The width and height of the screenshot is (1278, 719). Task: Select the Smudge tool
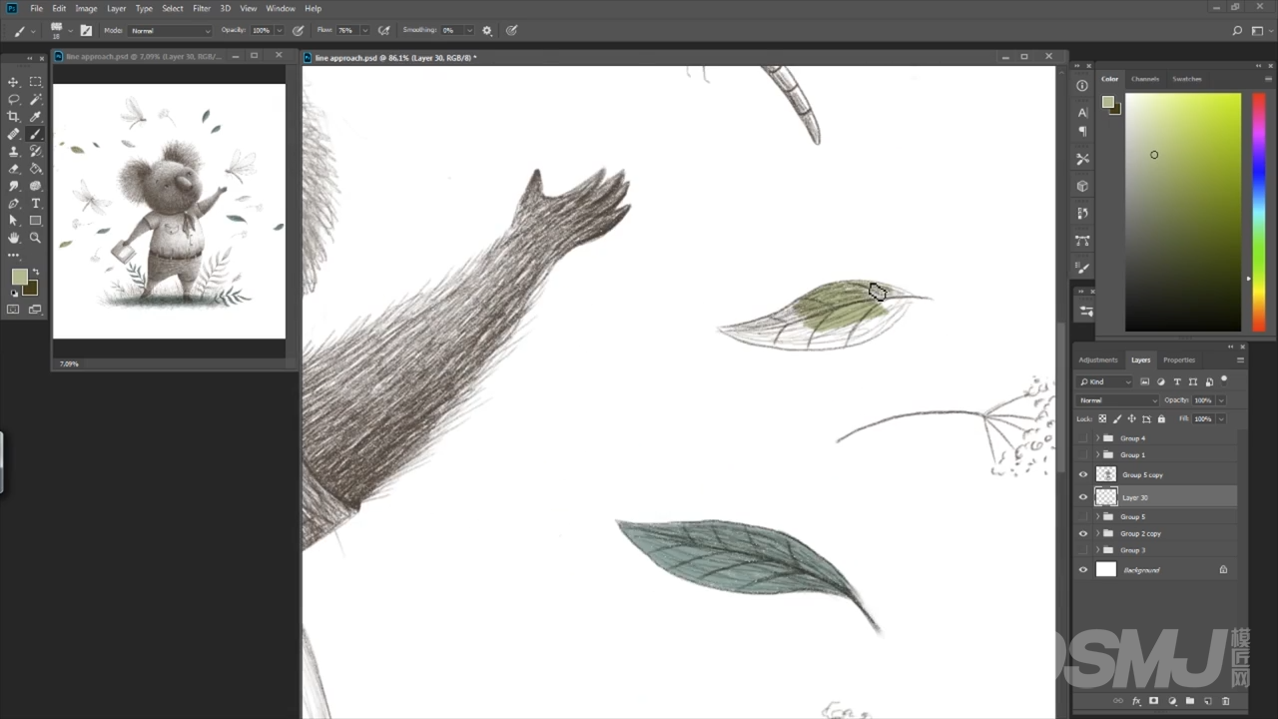(13, 186)
